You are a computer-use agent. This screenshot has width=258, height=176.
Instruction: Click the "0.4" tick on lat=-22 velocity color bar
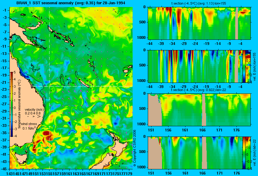coord(248,140)
